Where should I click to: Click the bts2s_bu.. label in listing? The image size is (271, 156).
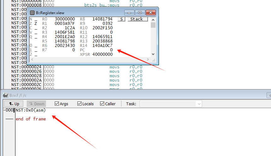[x=96, y=5]
